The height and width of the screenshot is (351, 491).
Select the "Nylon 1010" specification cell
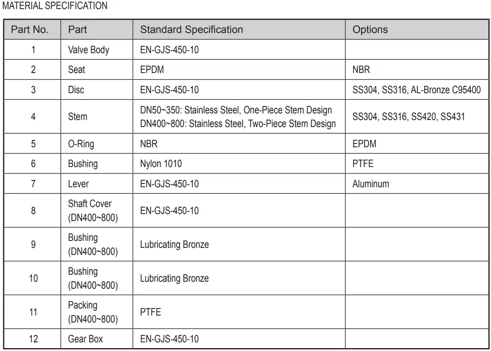pyautogui.click(x=161, y=164)
